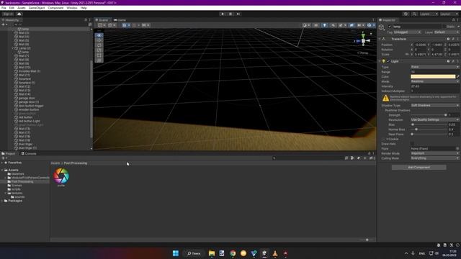The image size is (461, 259).
Task: Open Undo History in the top toolbar
Action: click(x=406, y=14)
